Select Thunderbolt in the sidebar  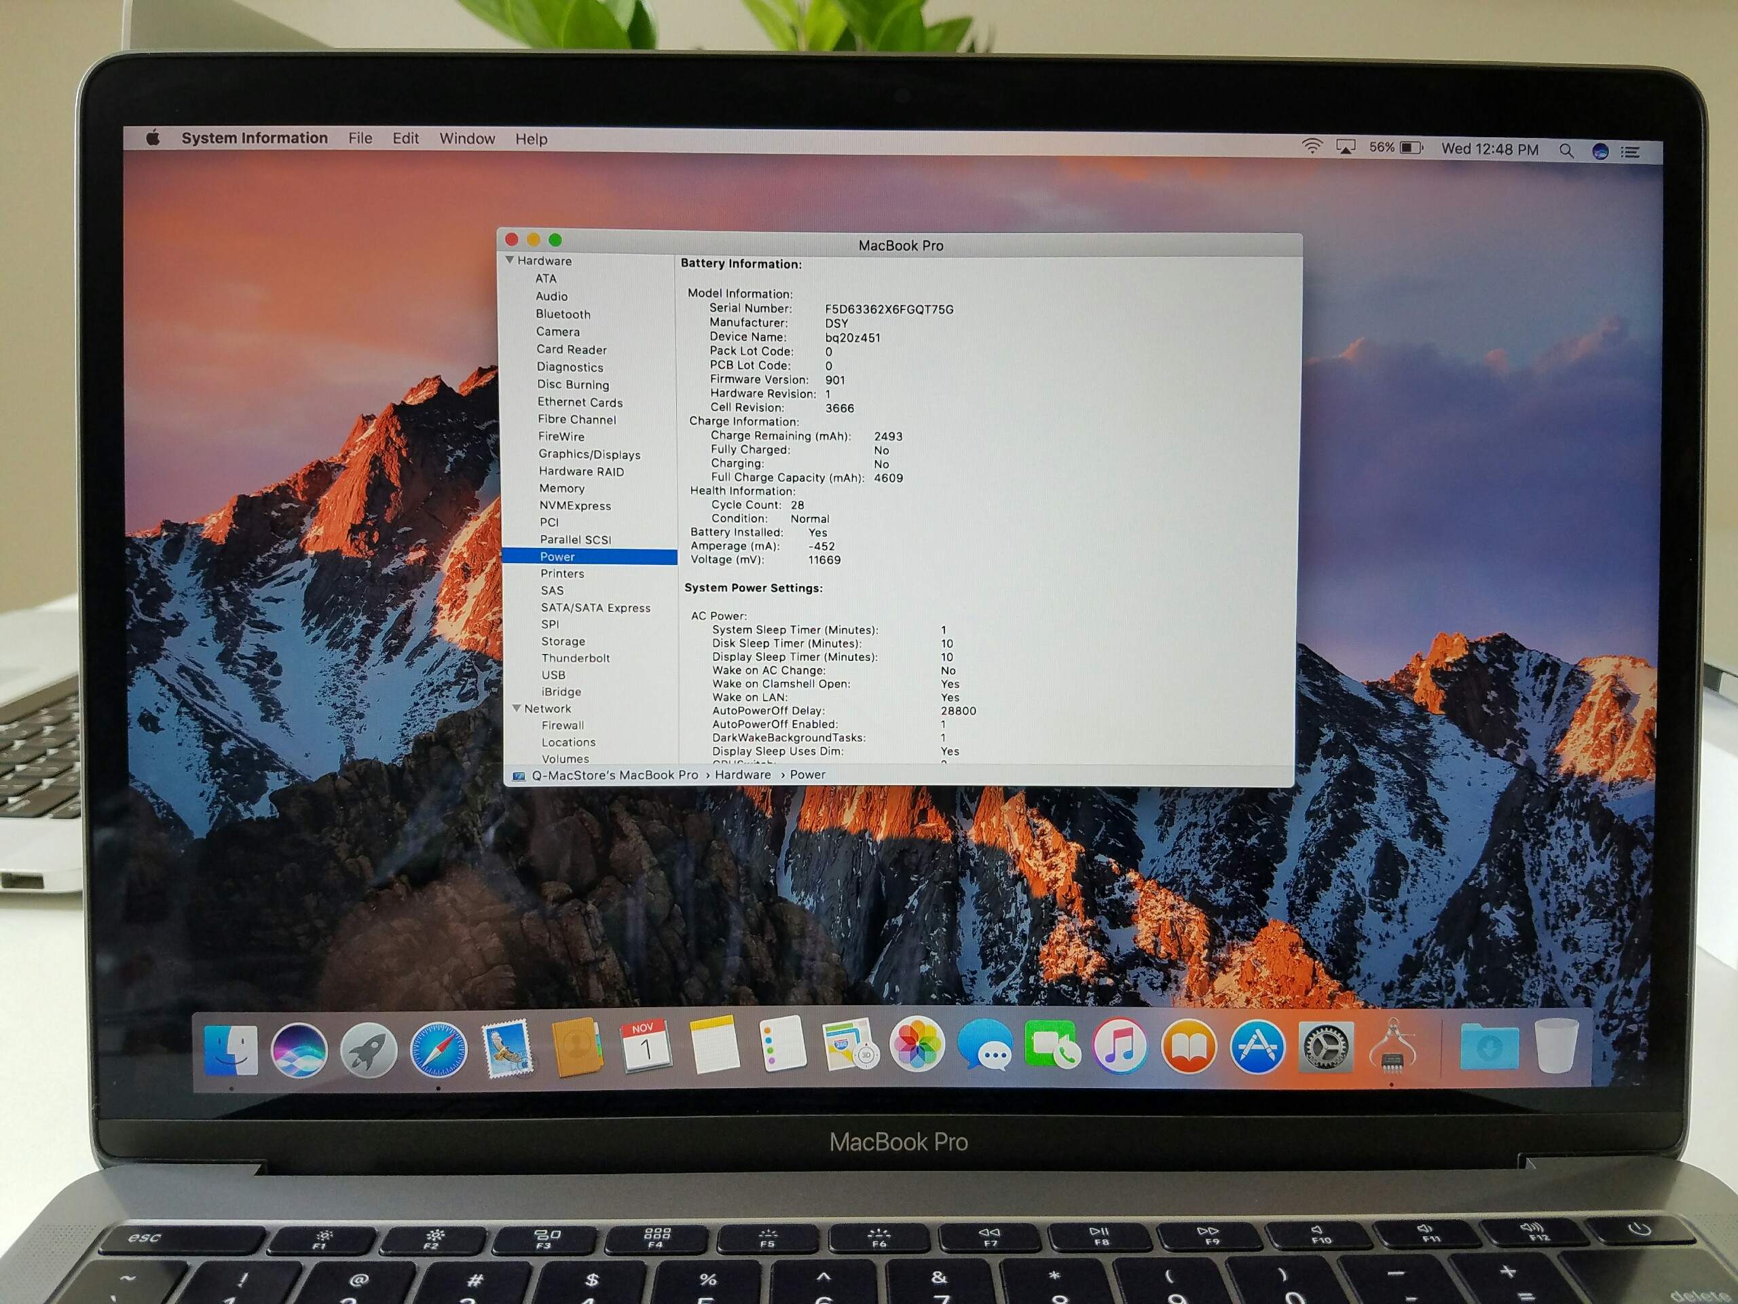click(575, 658)
